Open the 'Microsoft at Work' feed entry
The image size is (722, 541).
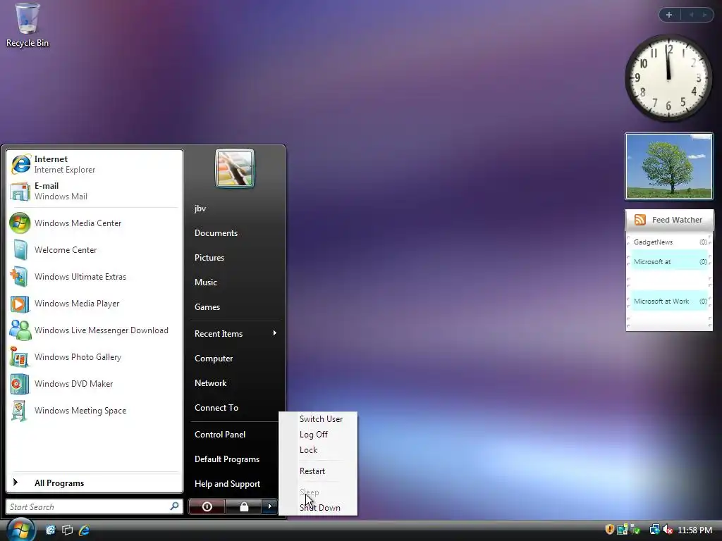click(x=670, y=300)
